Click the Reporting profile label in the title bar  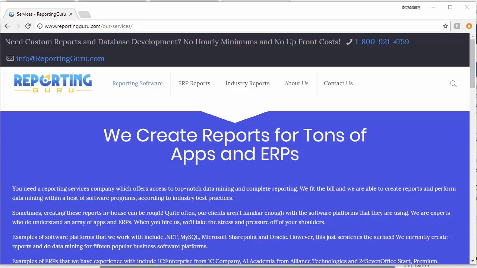point(411,7)
